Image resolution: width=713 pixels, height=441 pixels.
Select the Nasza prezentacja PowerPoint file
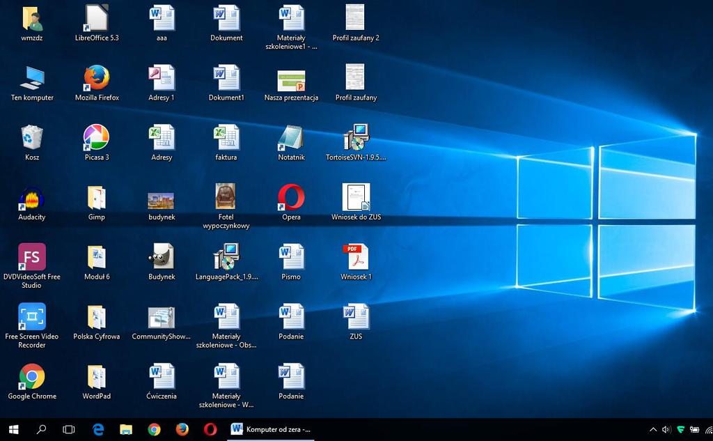(x=291, y=81)
